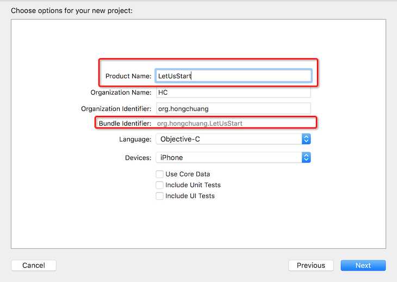Go back with the Previous button
The width and height of the screenshot is (397, 282).
(311, 265)
